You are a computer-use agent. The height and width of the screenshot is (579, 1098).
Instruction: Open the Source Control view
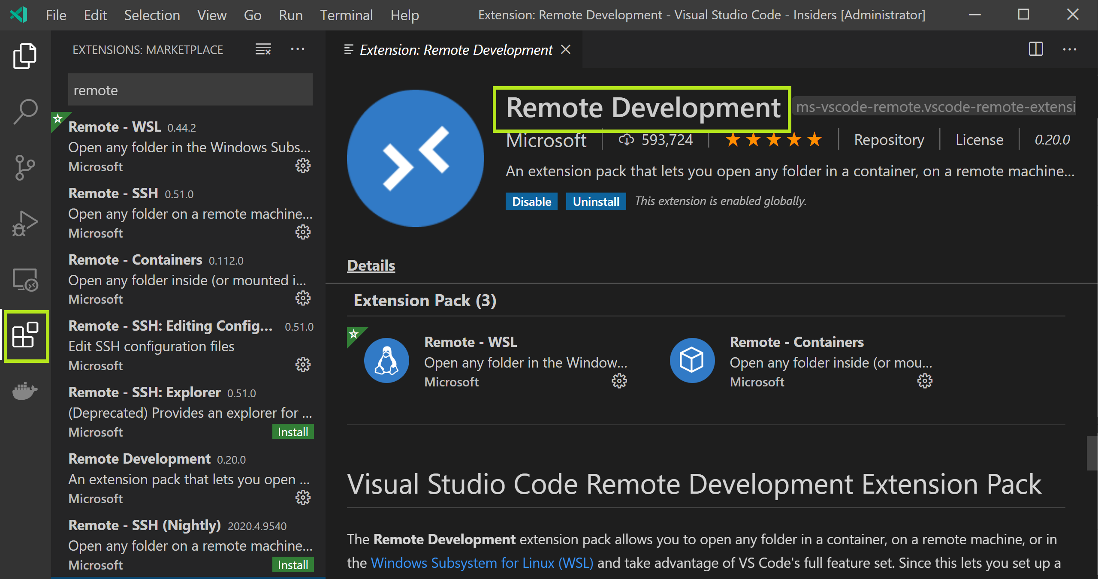pos(25,167)
